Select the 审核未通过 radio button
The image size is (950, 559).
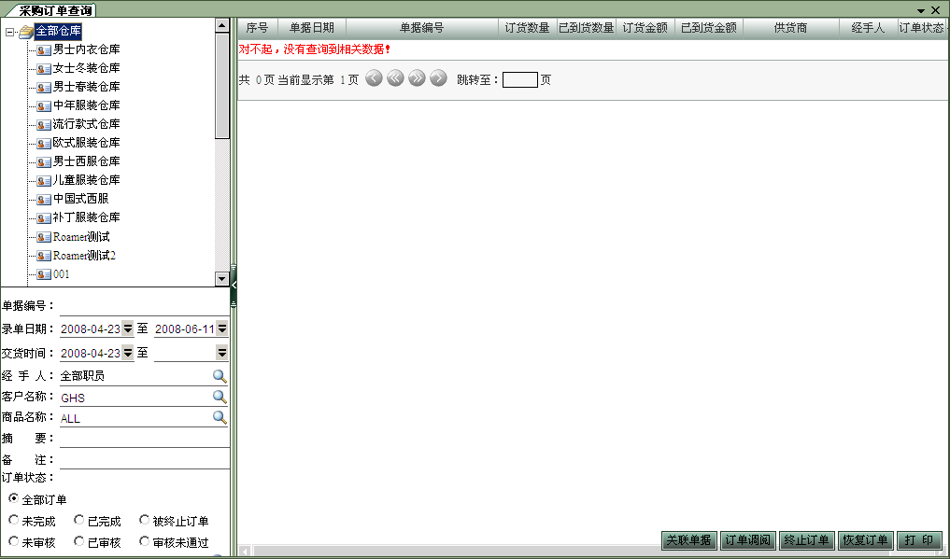[x=144, y=541]
